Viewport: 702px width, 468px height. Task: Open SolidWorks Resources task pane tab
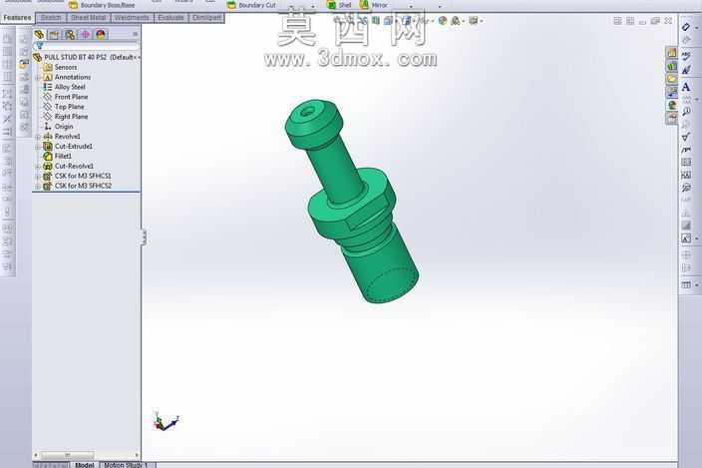pos(672,53)
